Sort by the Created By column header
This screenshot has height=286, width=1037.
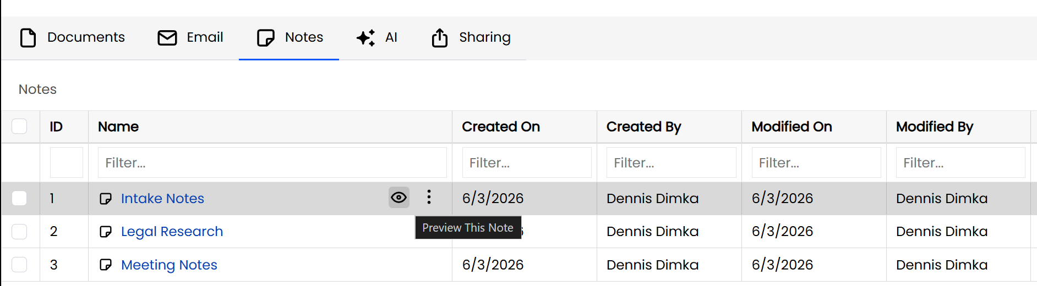pyautogui.click(x=643, y=127)
